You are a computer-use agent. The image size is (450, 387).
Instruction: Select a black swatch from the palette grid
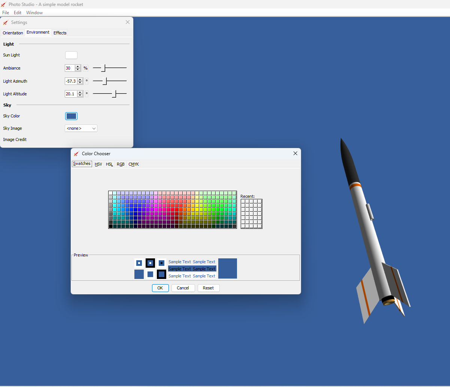pos(111,226)
